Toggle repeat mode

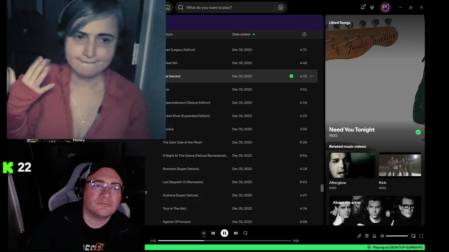pyautogui.click(x=245, y=233)
